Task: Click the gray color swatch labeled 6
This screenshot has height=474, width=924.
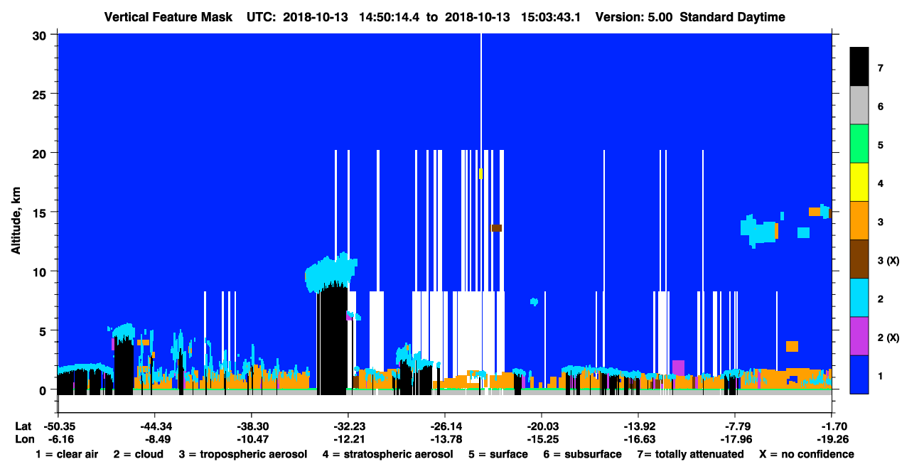Action: pos(859,106)
